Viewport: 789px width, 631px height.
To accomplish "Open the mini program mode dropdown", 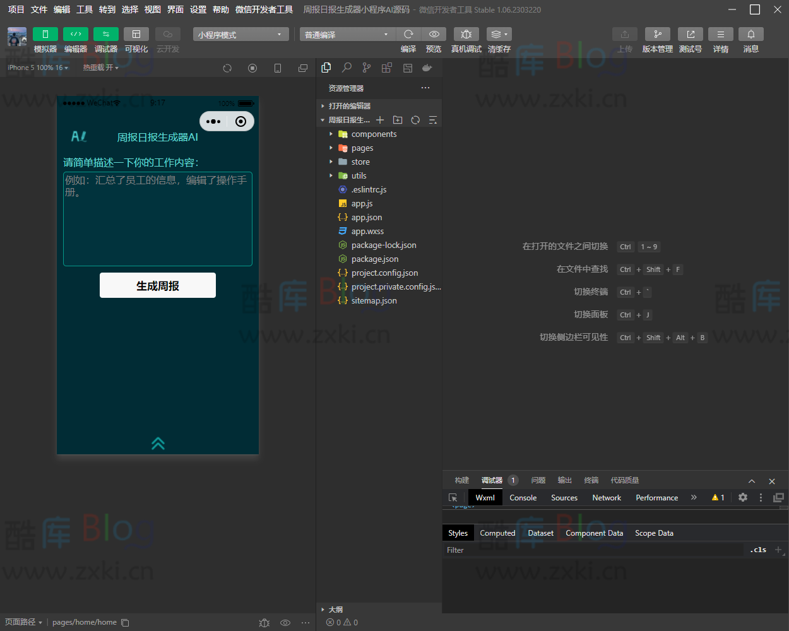I will pyautogui.click(x=240, y=35).
